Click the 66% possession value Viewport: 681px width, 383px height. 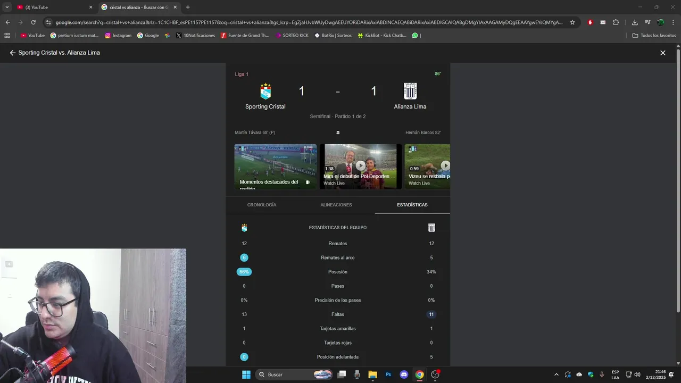click(x=244, y=272)
